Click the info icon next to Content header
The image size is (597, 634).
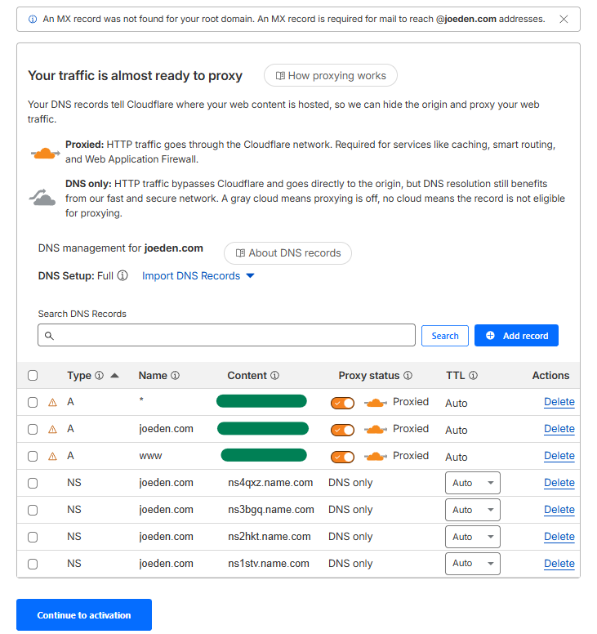[x=274, y=376]
